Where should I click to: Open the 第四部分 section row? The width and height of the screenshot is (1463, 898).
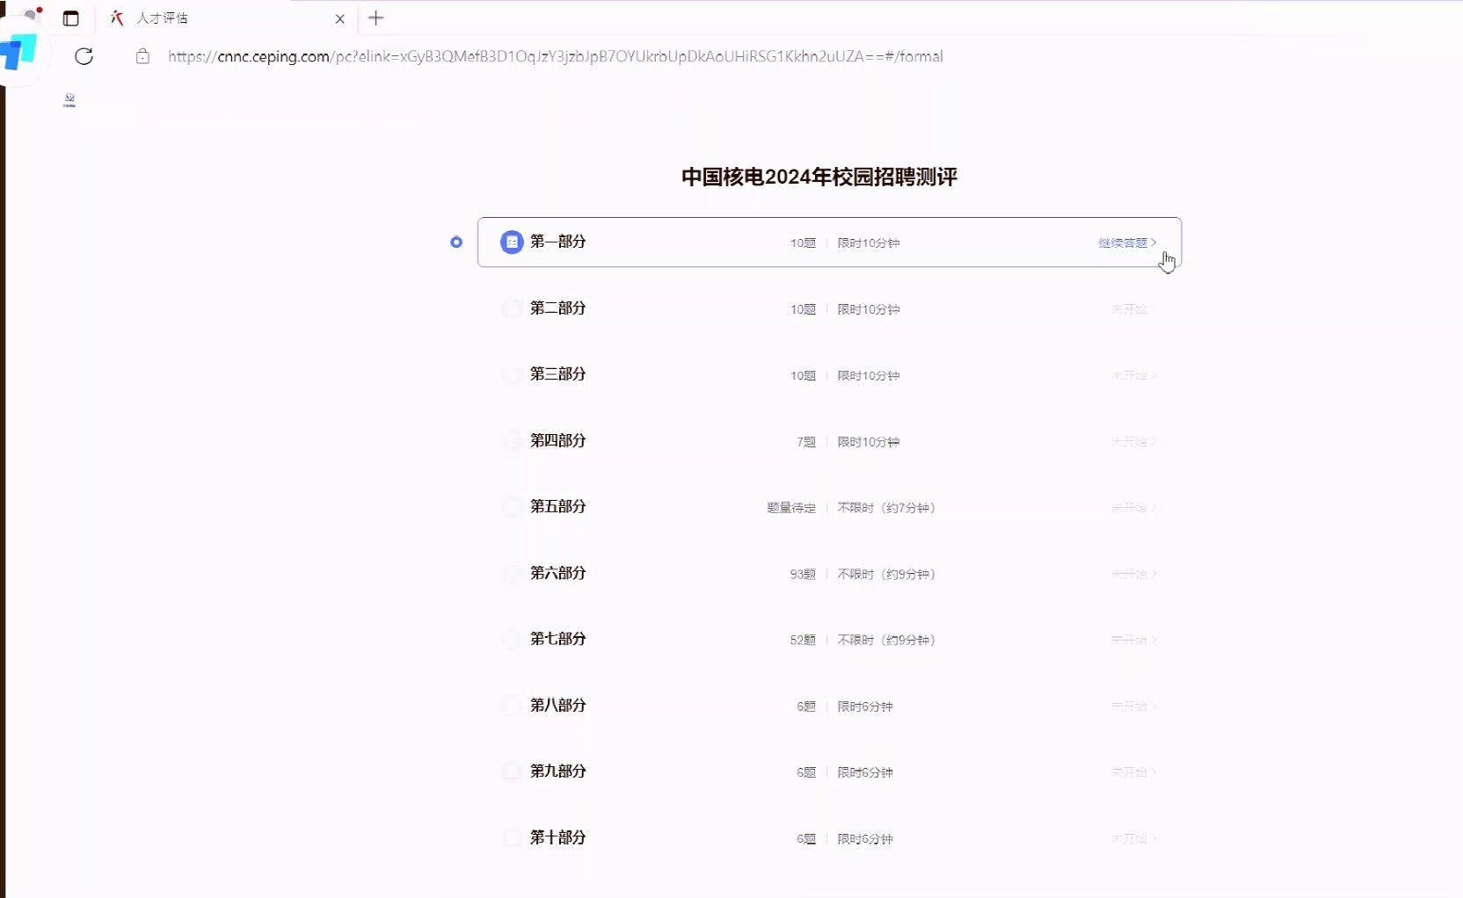pos(829,441)
